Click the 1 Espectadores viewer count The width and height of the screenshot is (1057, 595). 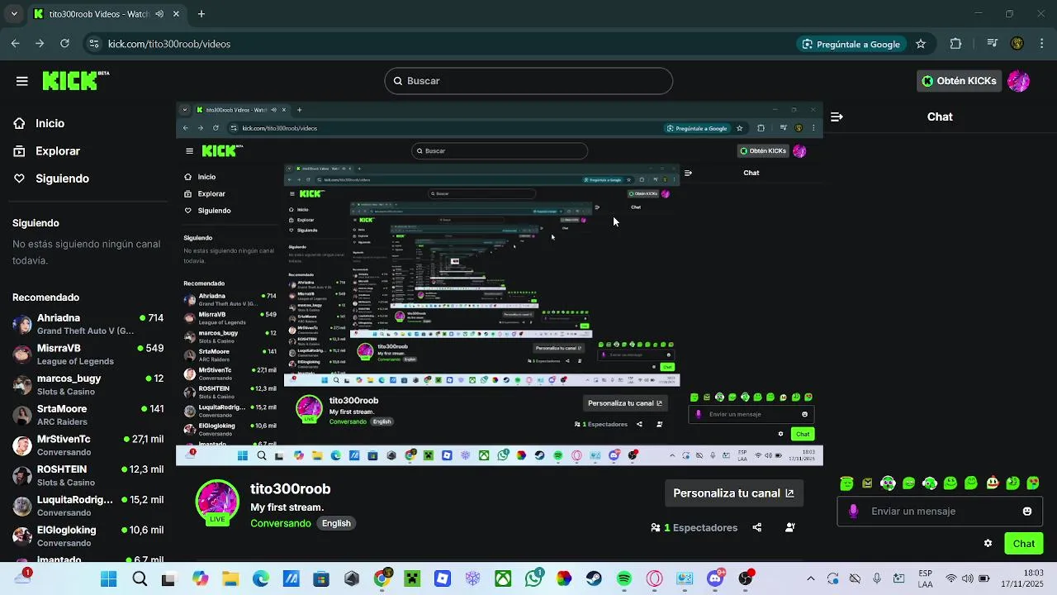pos(694,527)
